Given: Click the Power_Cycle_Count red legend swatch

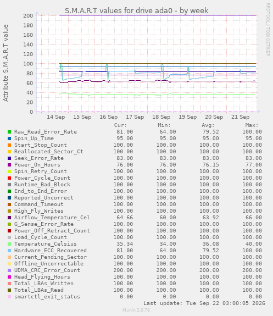Looking at the screenshot, I should coord(9,178).
